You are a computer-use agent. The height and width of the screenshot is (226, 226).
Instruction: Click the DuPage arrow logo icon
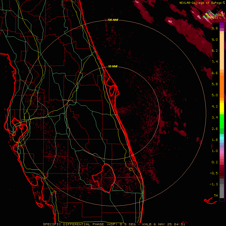tap(224, 3)
